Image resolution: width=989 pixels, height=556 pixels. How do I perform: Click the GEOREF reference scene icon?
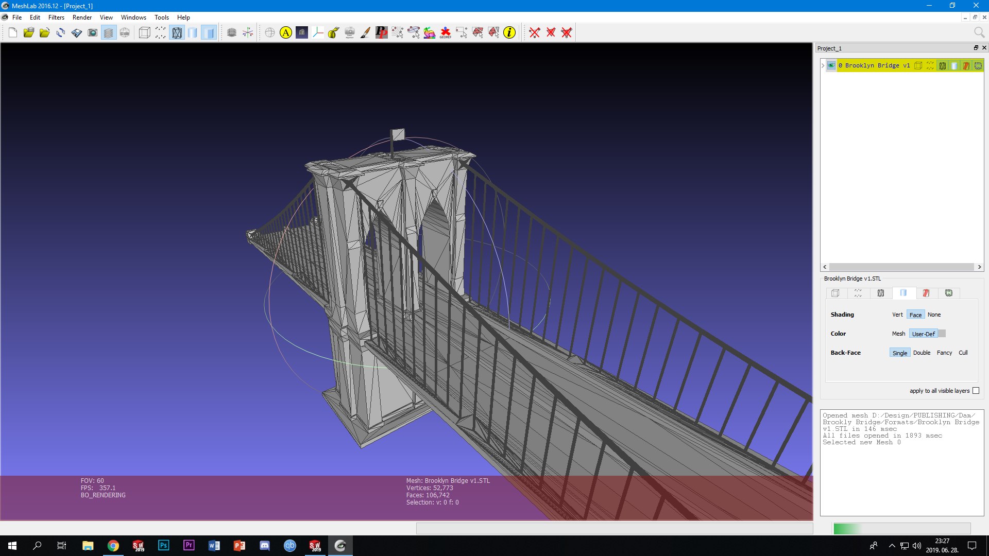click(446, 33)
